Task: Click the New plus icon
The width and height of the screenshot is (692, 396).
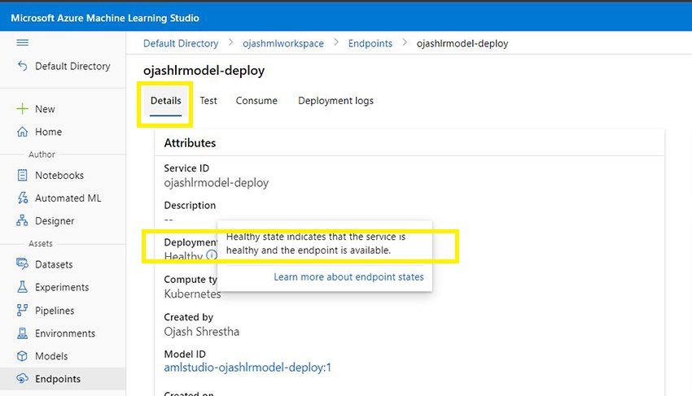Action: pos(23,109)
